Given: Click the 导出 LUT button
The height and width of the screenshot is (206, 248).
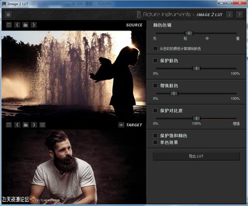Looking at the screenshot, I should tap(196, 157).
